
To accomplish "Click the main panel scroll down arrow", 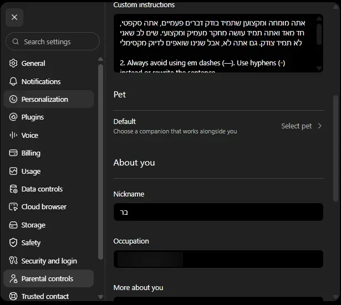I will pyautogui.click(x=335, y=297).
